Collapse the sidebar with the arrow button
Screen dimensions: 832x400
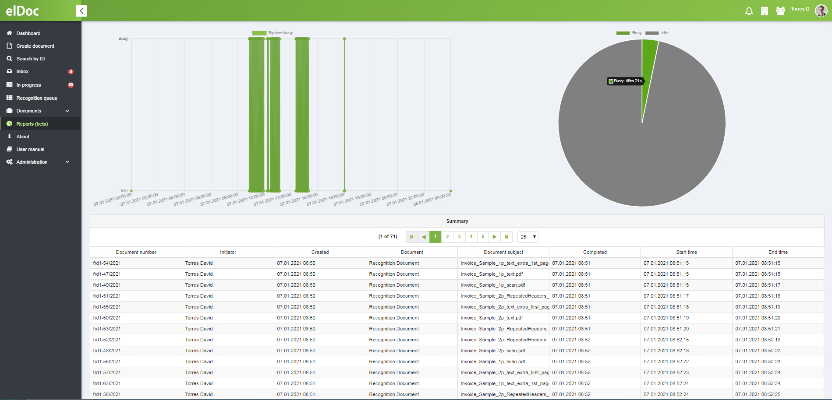[81, 11]
